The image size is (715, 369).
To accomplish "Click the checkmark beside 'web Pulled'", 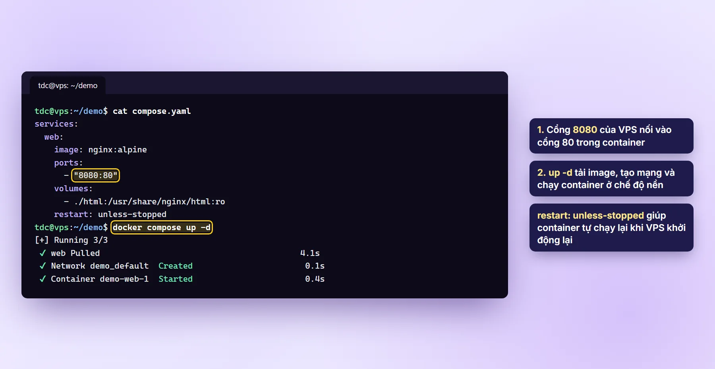I will tap(43, 253).
